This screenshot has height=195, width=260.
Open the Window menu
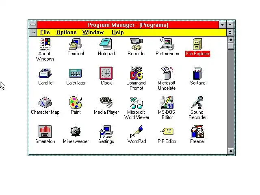(93, 32)
